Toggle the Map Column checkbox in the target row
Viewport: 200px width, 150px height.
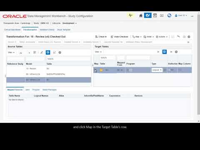pyautogui.click(x=180, y=70)
